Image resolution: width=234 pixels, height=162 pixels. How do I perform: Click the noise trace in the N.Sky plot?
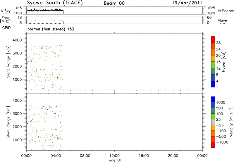(45, 10)
